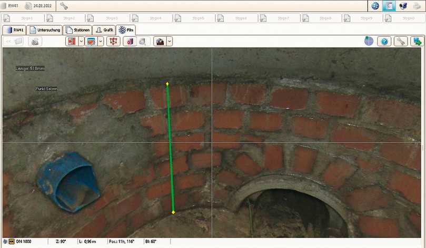Open the dropdown arrow beside the second film tool
Screen dimensions: 426x248
pos(101,41)
